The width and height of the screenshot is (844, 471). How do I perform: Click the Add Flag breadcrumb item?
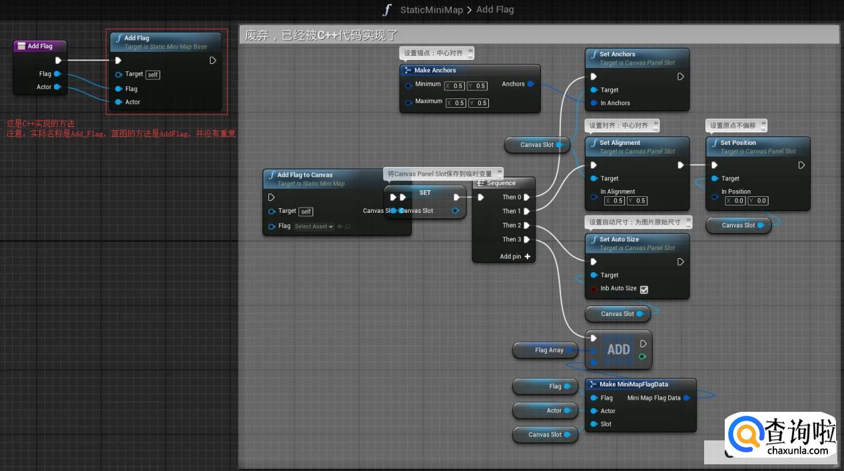495,10
